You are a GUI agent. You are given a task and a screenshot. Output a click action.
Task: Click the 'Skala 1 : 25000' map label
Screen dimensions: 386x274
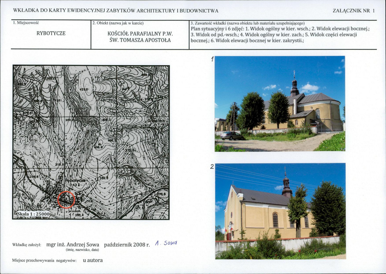pyautogui.click(x=33, y=214)
